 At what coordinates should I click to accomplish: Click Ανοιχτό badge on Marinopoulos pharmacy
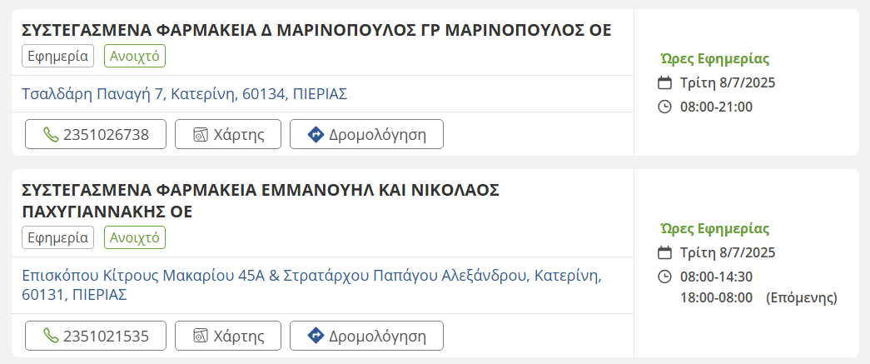[x=135, y=57]
